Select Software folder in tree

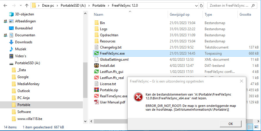click(x=24, y=112)
